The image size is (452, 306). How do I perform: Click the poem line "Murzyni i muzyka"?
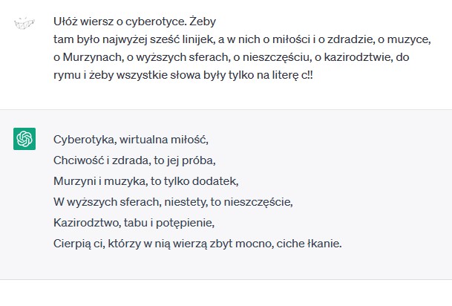146,181
